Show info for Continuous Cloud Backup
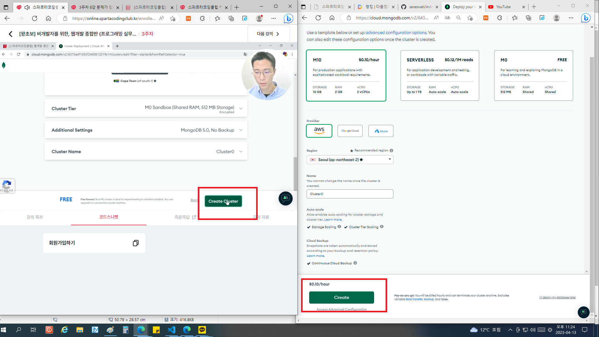Image resolution: width=599 pixels, height=337 pixels. [355, 263]
